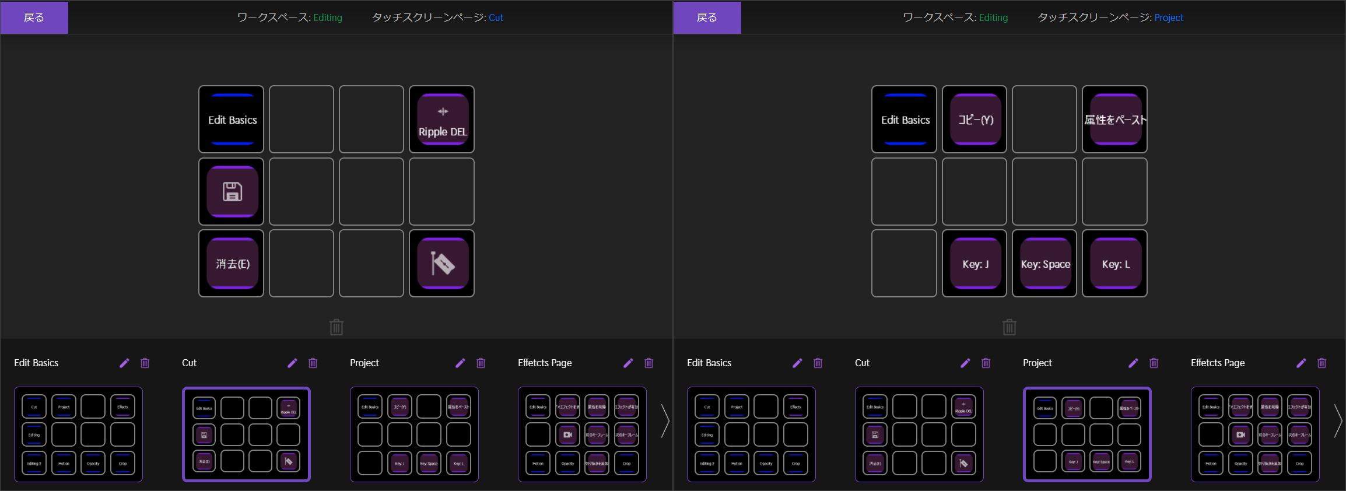Select the 消去(E) key in the left grid
Image resolution: width=1346 pixels, height=491 pixels.
coord(232,264)
